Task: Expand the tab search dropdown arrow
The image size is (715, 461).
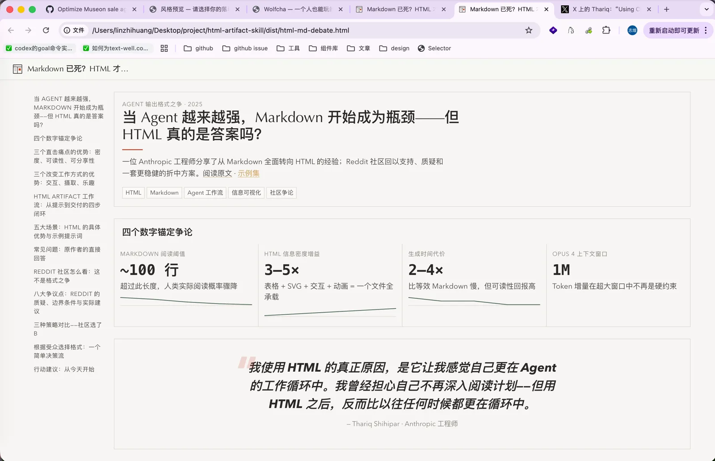Action: 707,9
